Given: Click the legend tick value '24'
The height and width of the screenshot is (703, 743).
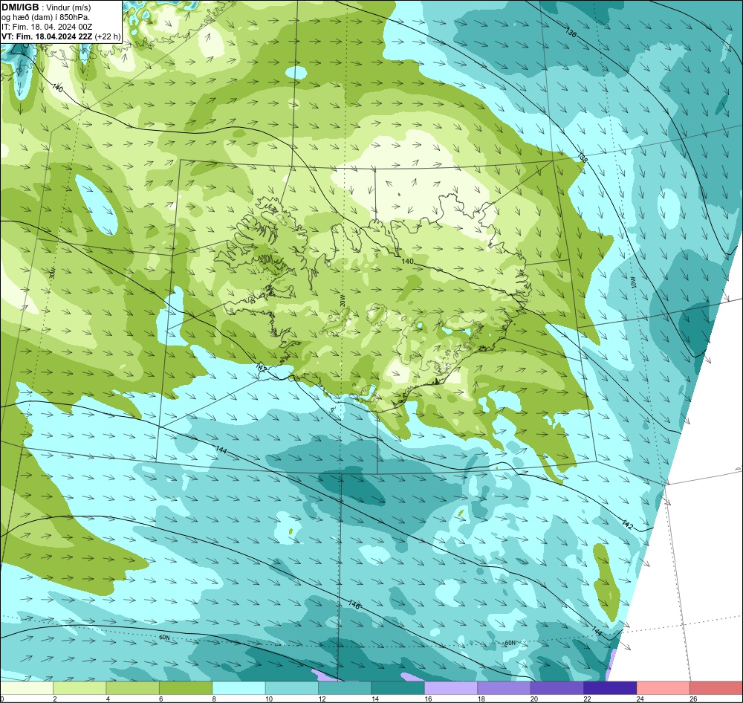Looking at the screenshot, I should 640,699.
